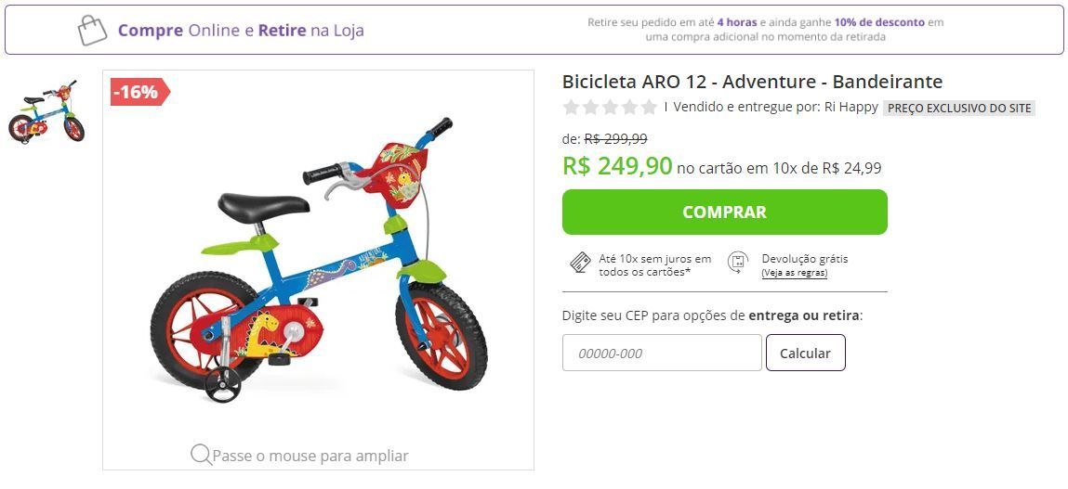Click the credit card installments icon

580,263
